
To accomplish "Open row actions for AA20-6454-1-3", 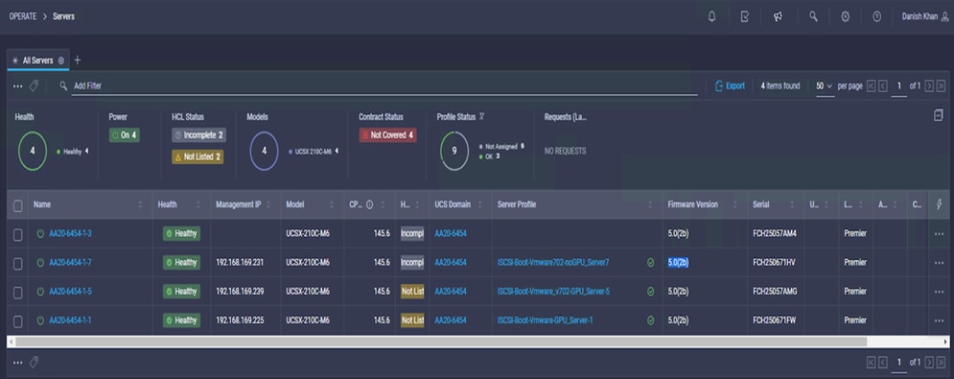I will (x=939, y=234).
